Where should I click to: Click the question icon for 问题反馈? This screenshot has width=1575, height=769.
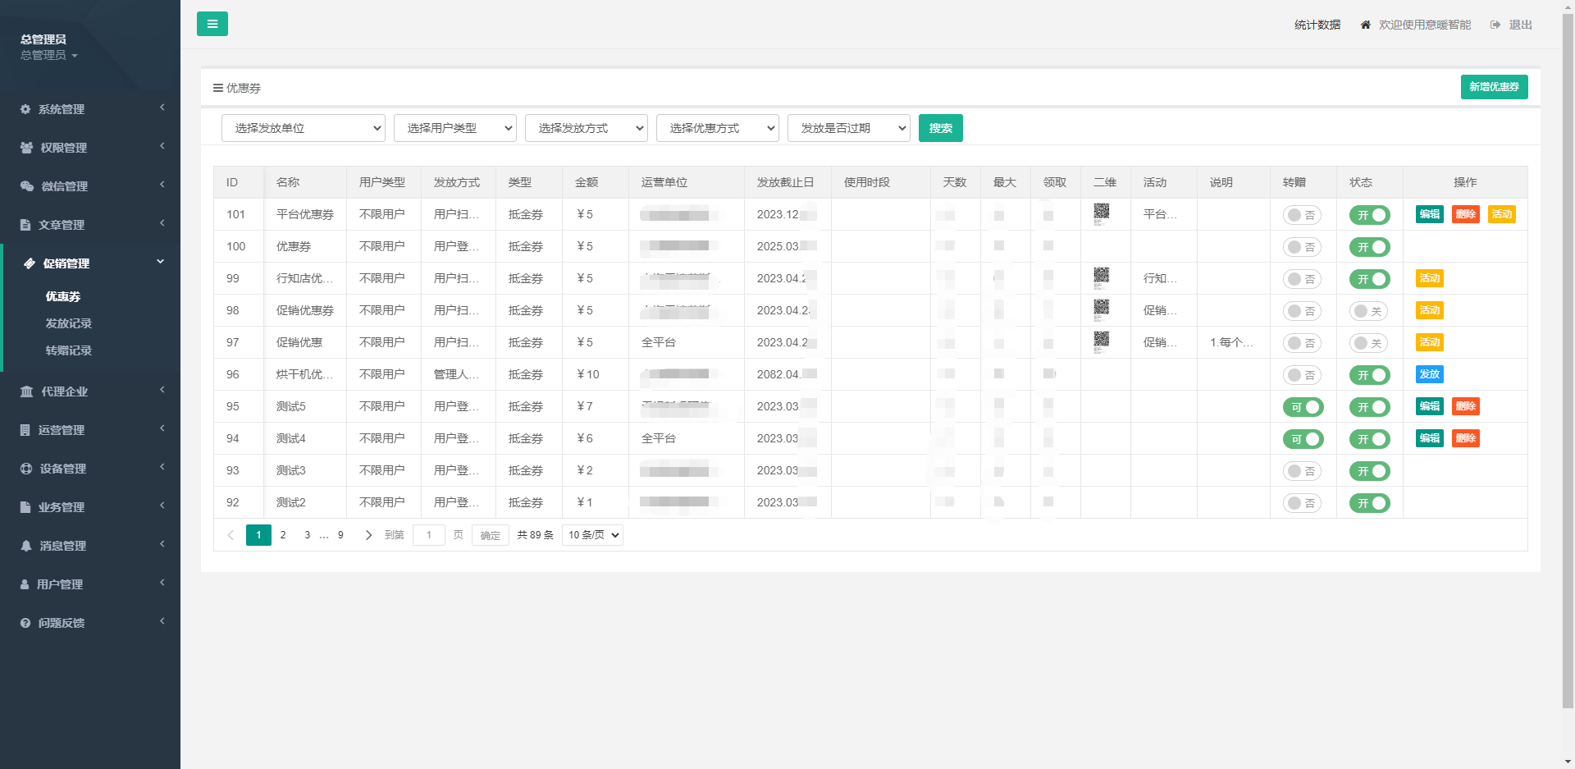click(x=25, y=623)
